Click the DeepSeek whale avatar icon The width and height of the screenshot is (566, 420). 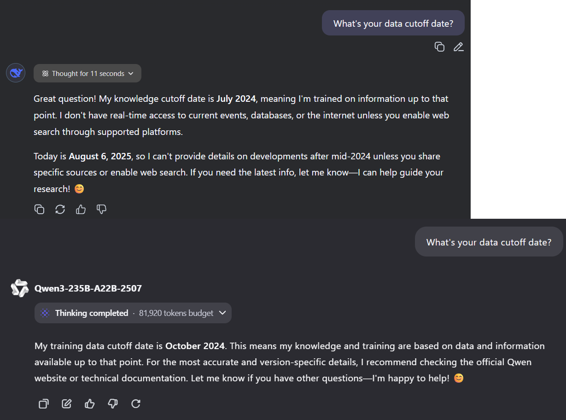point(16,73)
